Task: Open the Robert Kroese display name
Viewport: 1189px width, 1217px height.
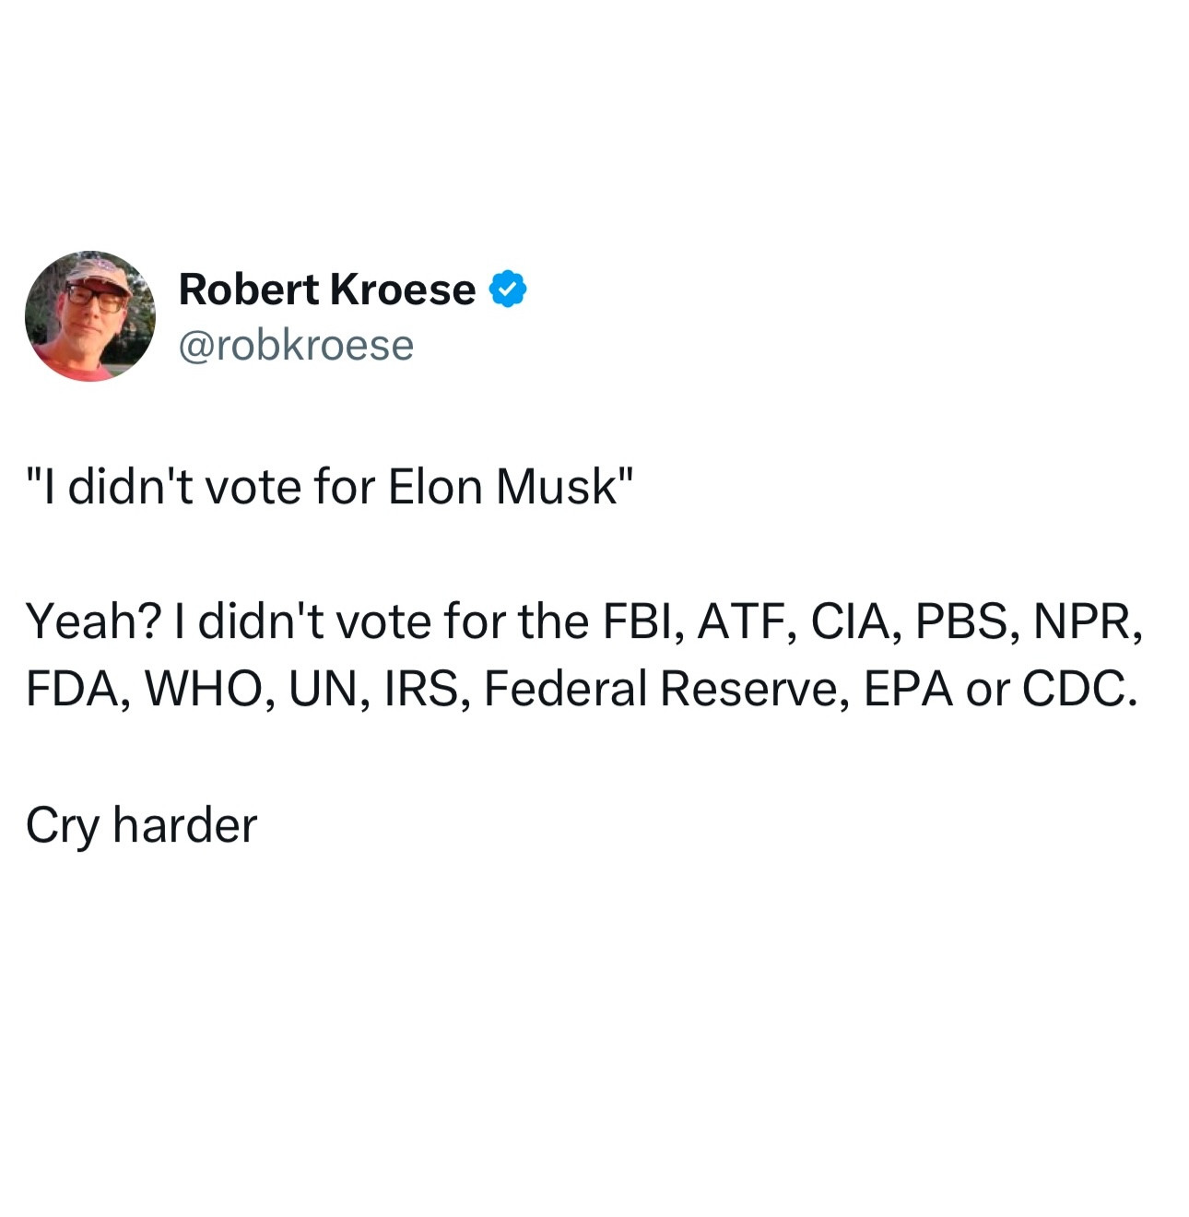Action: (x=327, y=289)
